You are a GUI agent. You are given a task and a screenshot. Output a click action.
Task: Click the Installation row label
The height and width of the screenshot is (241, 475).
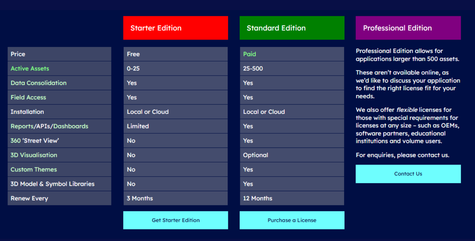pyautogui.click(x=27, y=112)
